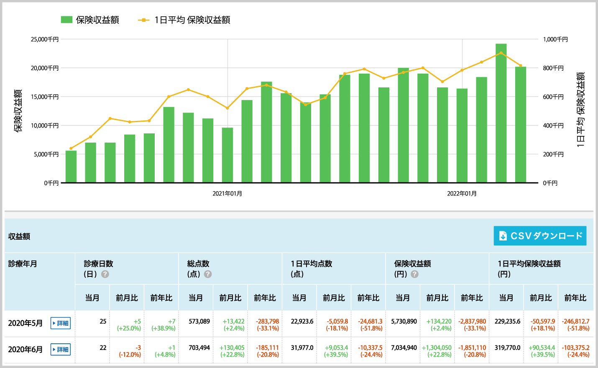
Task: Click the last green bar on the right
Action: pos(521,125)
